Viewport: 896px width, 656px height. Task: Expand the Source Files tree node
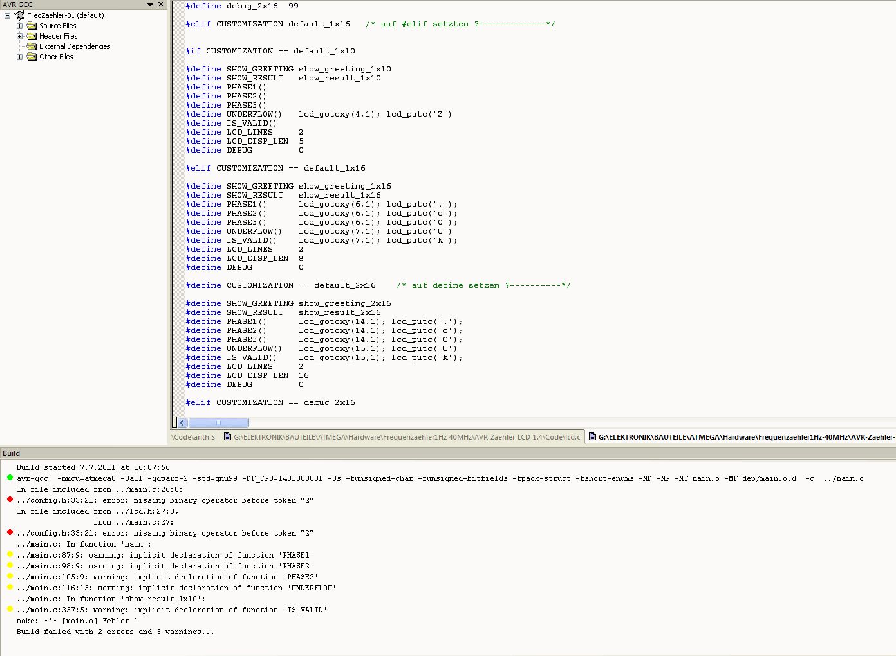[x=19, y=26]
